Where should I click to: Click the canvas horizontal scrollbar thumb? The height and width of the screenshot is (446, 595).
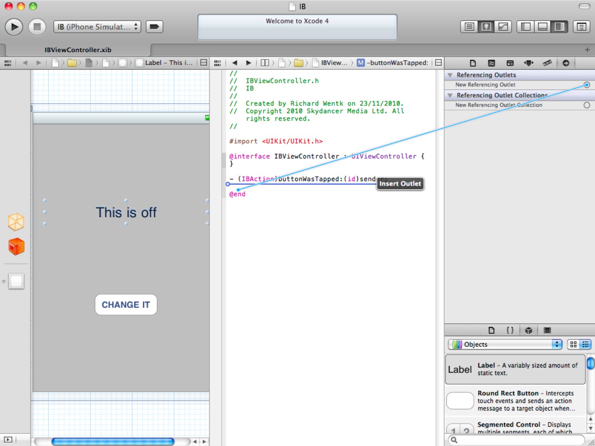point(113,441)
